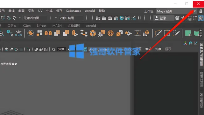Open the 对称: 禁用 symmetry dropdown

(x=71, y=18)
